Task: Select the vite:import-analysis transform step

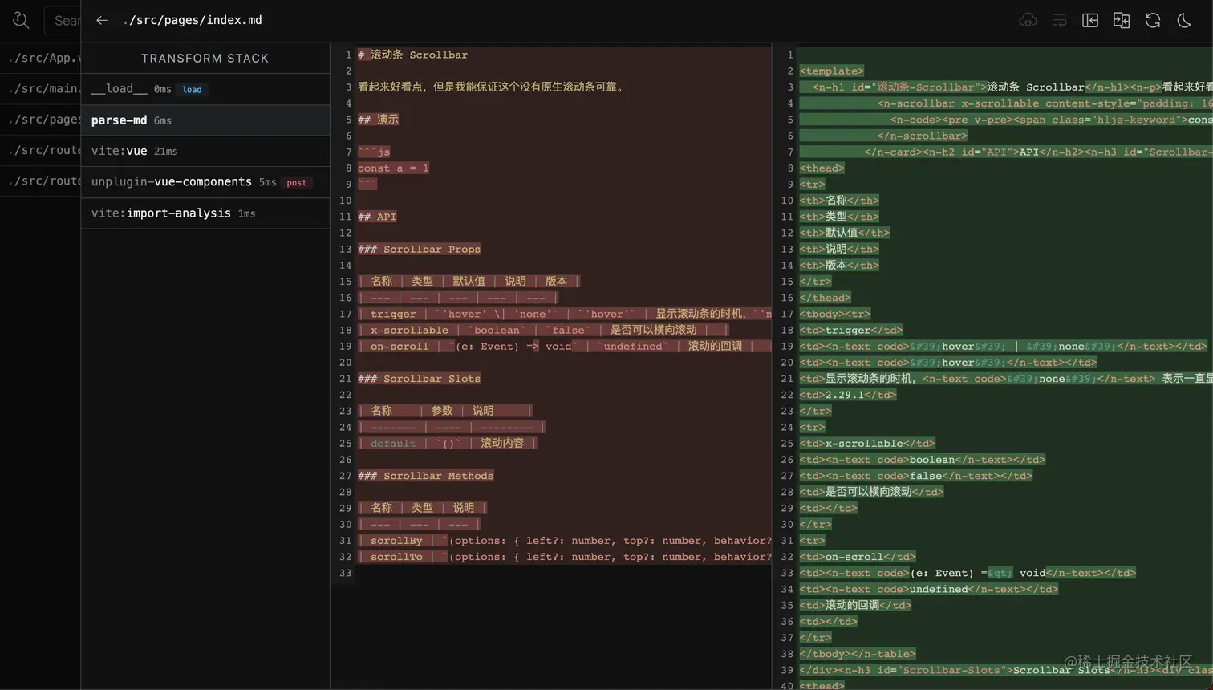Action: tap(205, 213)
